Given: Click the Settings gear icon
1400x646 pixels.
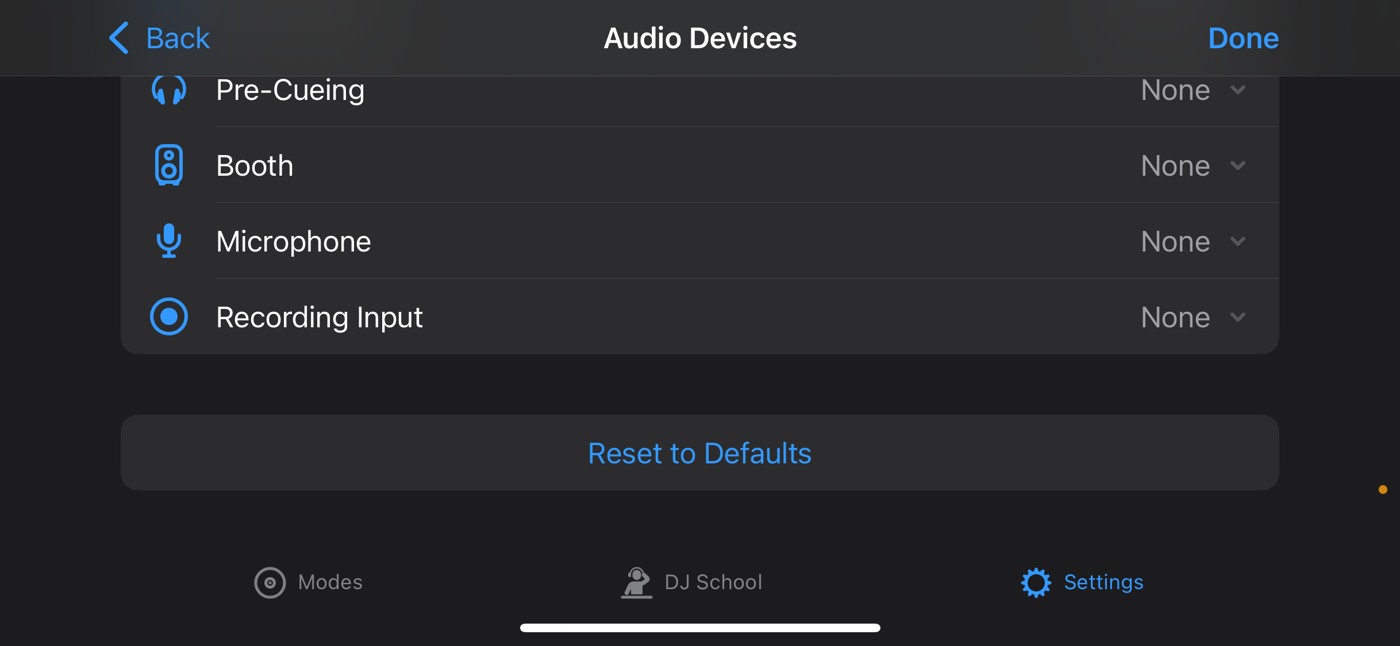Looking at the screenshot, I should click(1036, 582).
